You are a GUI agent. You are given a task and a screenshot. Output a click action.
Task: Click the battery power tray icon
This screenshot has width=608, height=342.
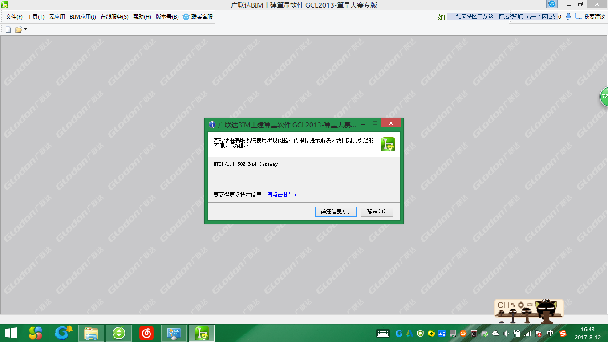[517, 333]
